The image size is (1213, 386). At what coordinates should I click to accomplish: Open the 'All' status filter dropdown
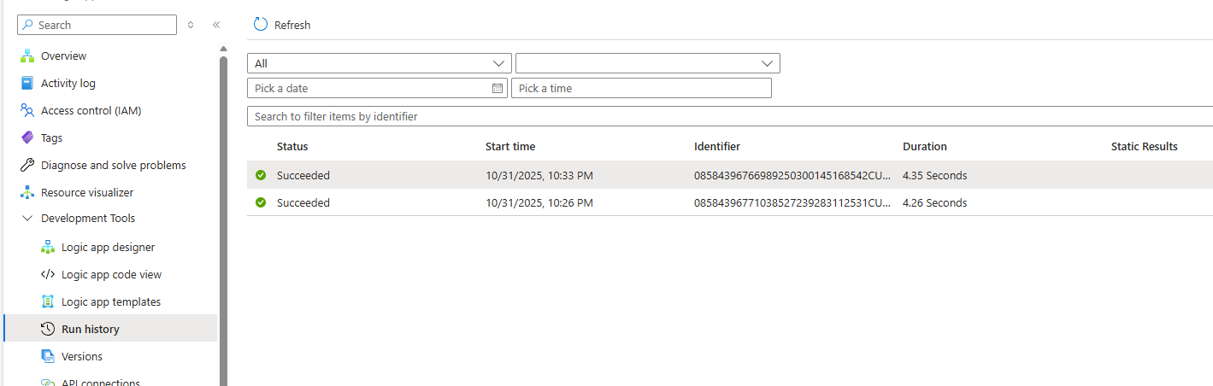[x=380, y=63]
